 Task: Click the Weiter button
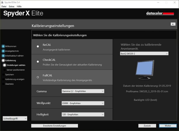pos(168,126)
